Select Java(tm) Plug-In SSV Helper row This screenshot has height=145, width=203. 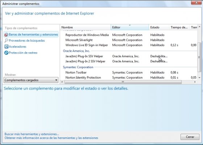coord(129,56)
